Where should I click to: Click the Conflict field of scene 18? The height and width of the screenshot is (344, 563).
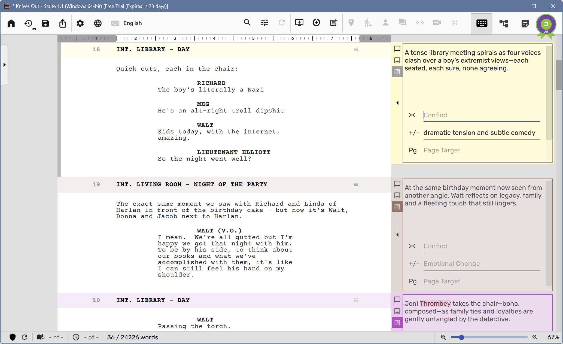click(482, 115)
